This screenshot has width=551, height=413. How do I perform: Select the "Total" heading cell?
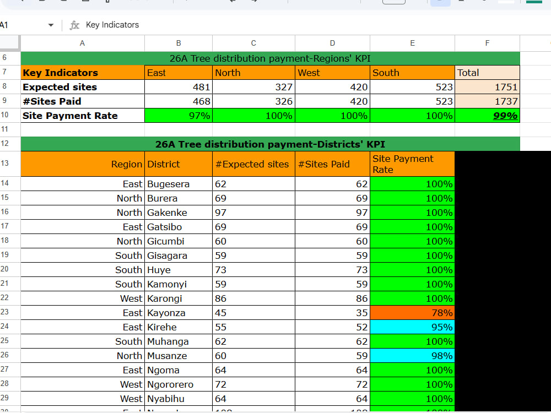488,73
